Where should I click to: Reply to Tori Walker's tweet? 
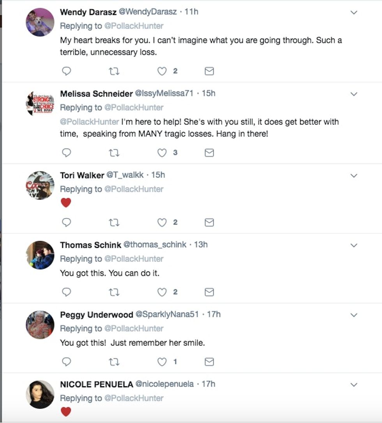pyautogui.click(x=67, y=222)
